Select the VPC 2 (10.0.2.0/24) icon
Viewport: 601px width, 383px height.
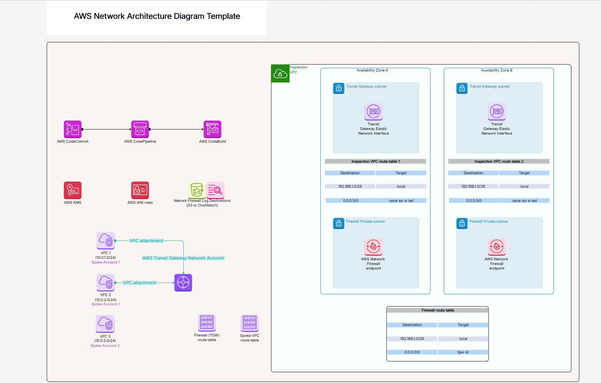pos(106,283)
